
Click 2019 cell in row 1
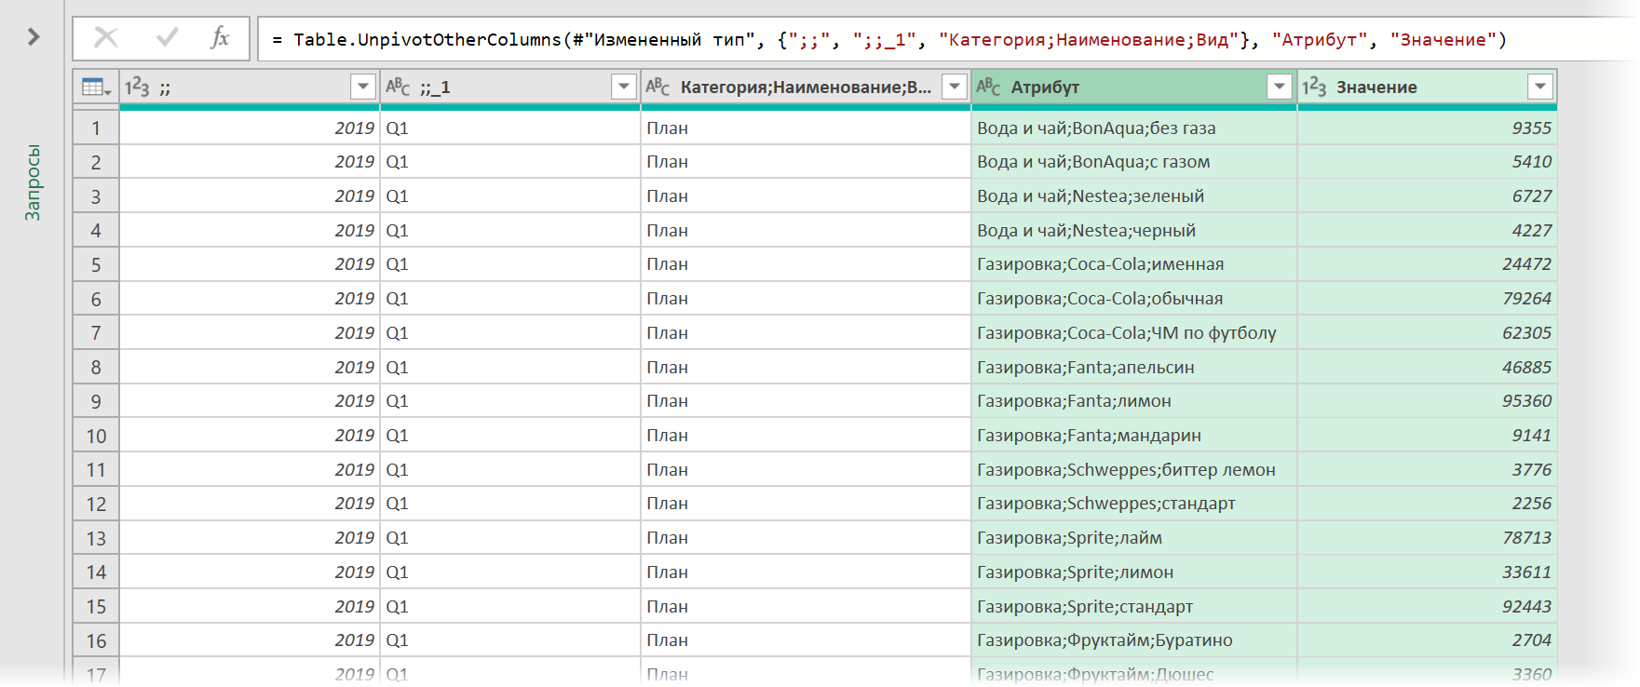click(250, 128)
